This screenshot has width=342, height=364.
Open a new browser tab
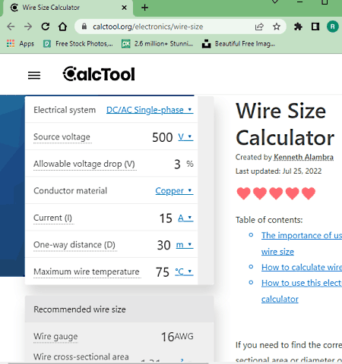click(144, 8)
